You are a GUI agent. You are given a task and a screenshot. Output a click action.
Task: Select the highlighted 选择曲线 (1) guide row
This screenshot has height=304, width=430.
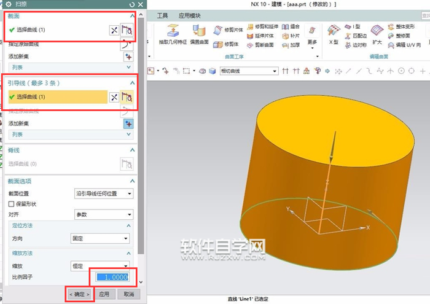[x=58, y=97]
